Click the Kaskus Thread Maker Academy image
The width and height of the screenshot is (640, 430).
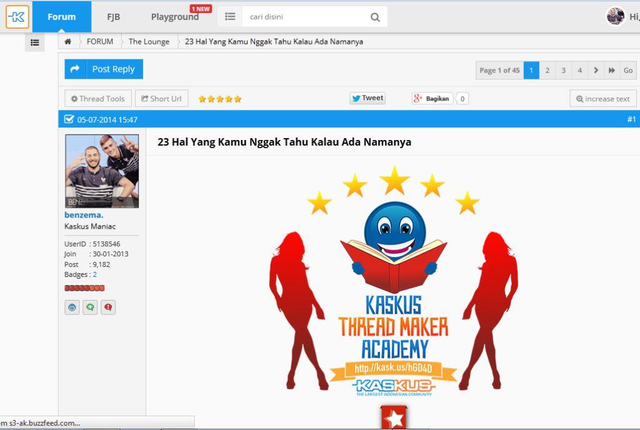[394, 281]
